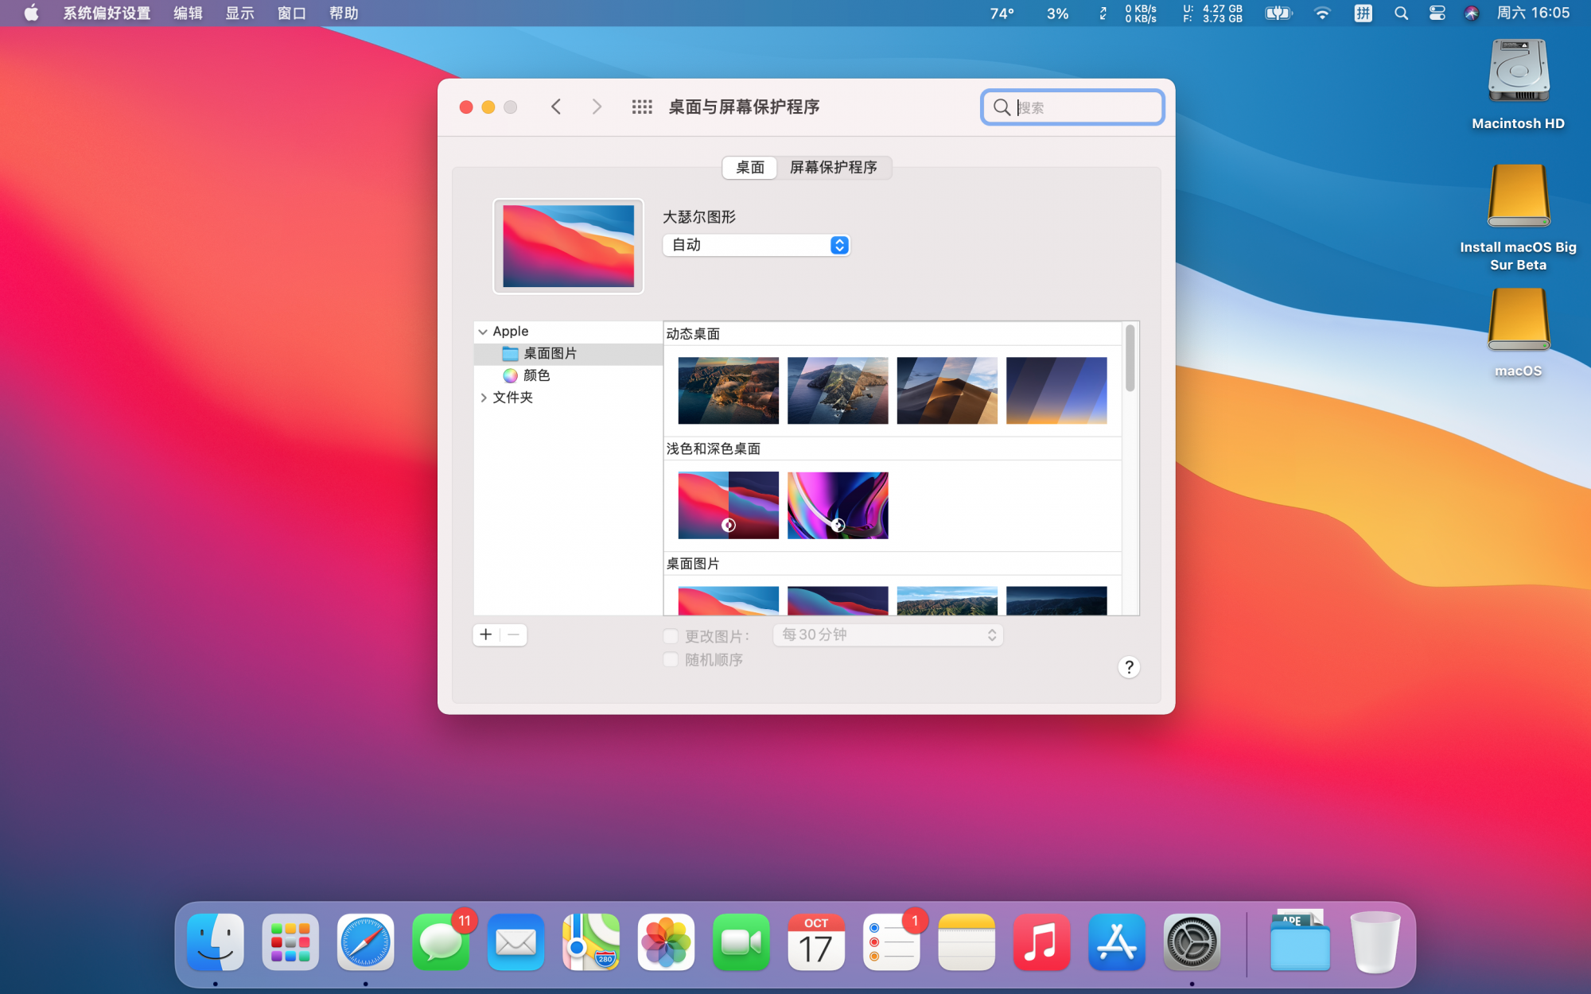This screenshot has height=994, width=1591.
Task: Open the 编辑 menu
Action: 188,13
